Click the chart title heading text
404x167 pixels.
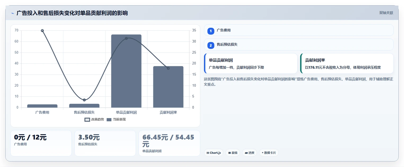[x=72, y=13]
